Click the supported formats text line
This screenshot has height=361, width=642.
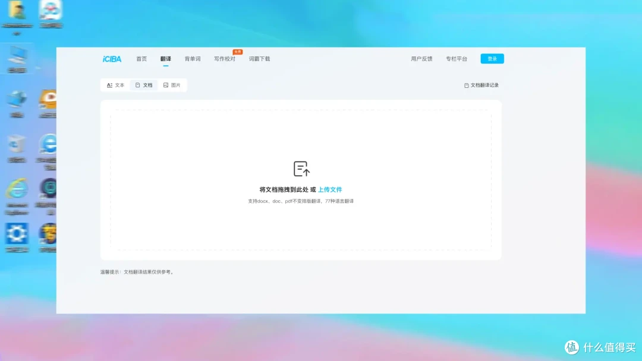(301, 201)
